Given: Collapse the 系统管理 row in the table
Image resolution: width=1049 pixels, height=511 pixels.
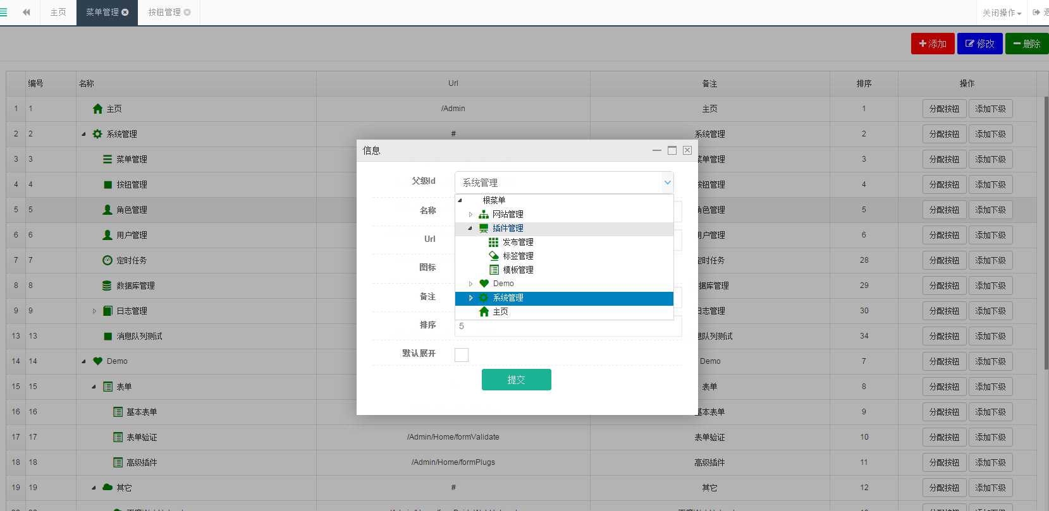Looking at the screenshot, I should pos(83,134).
